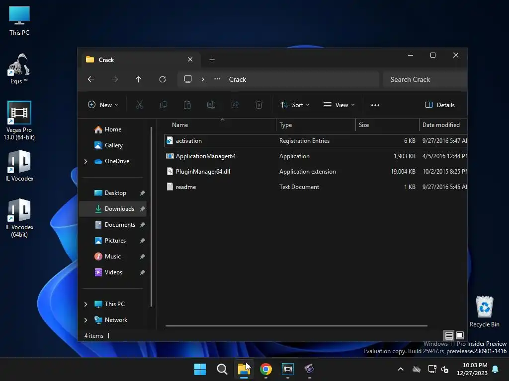Show hidden system tray icons
The image size is (509, 381).
[x=401, y=369]
